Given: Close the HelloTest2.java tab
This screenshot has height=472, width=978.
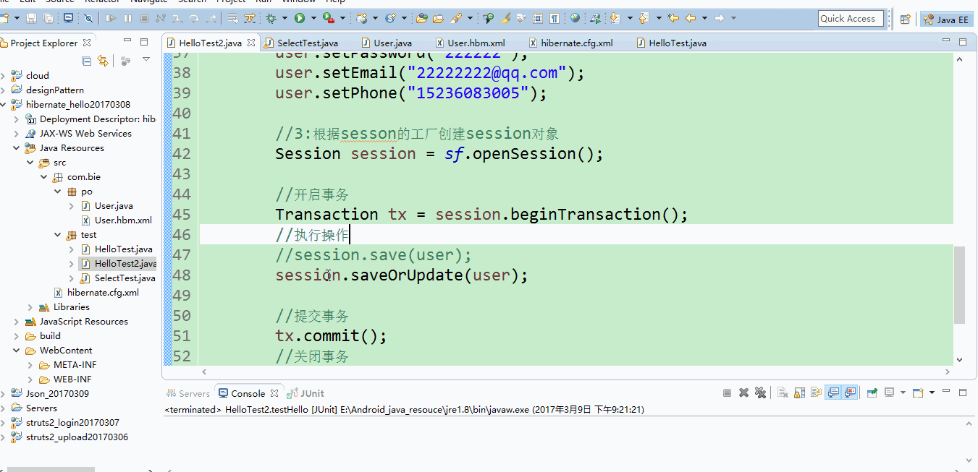Looking at the screenshot, I should (251, 43).
